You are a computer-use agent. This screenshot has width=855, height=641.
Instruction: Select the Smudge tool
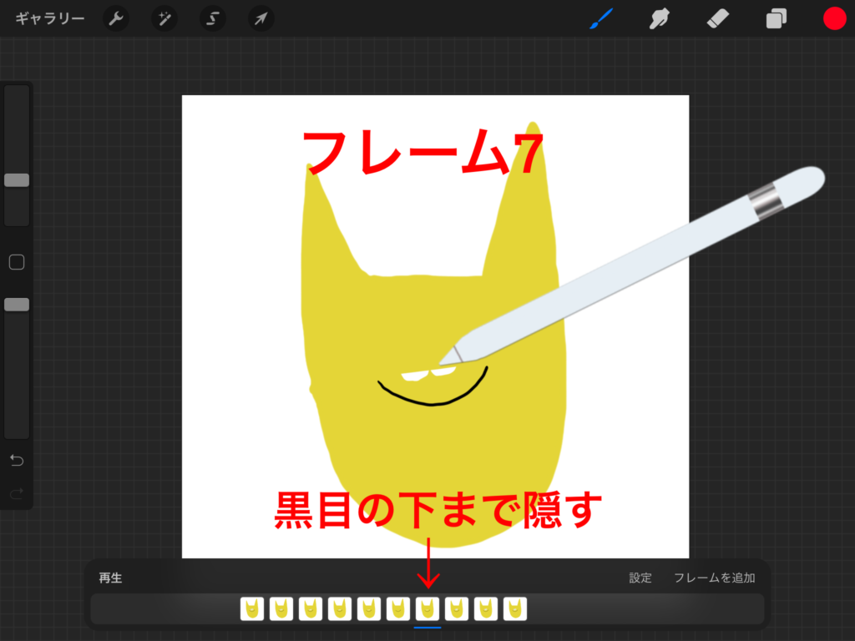click(x=659, y=18)
